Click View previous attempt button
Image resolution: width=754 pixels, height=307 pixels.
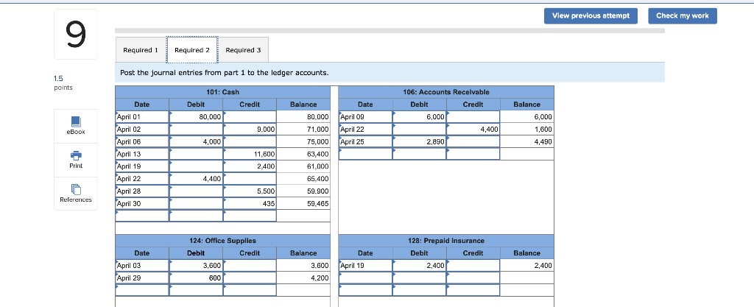point(591,16)
